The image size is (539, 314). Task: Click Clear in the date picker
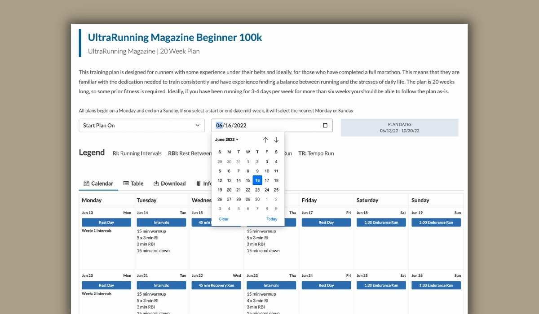pyautogui.click(x=224, y=219)
